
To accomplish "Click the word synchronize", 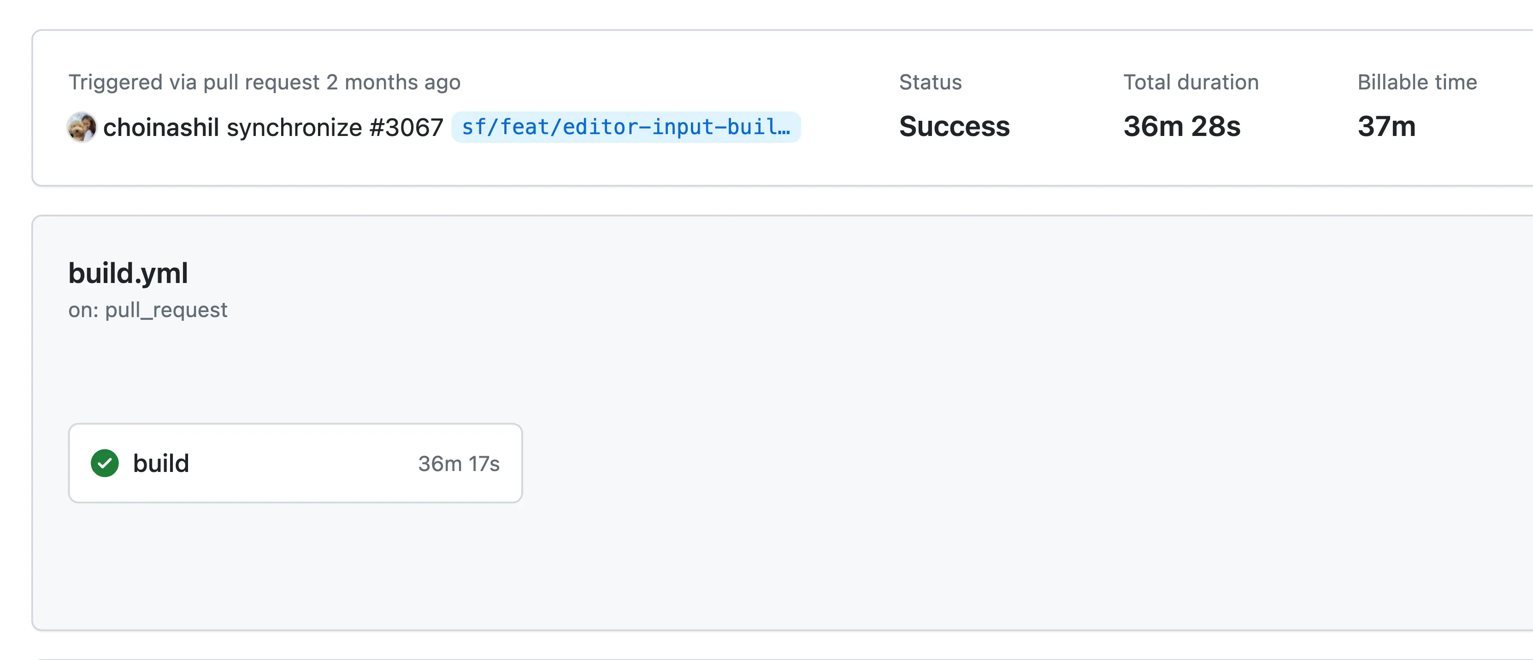I will [x=294, y=127].
